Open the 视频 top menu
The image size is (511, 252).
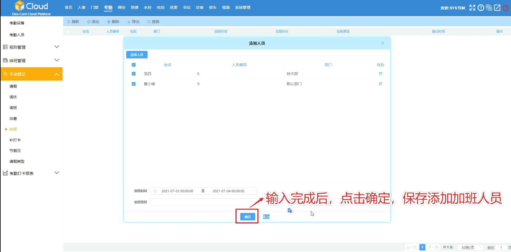point(226,7)
